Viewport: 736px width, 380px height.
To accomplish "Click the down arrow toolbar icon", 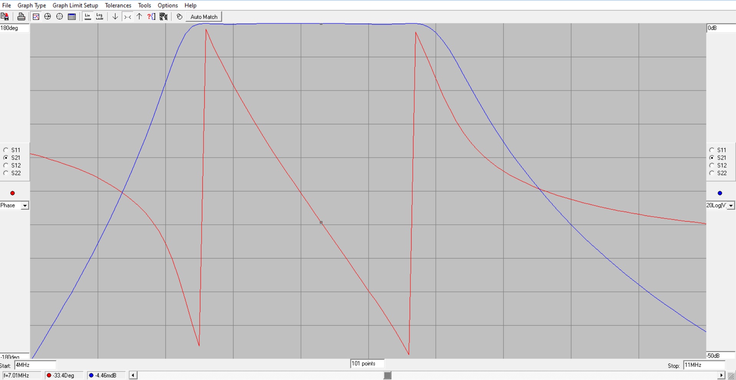I will pyautogui.click(x=115, y=16).
